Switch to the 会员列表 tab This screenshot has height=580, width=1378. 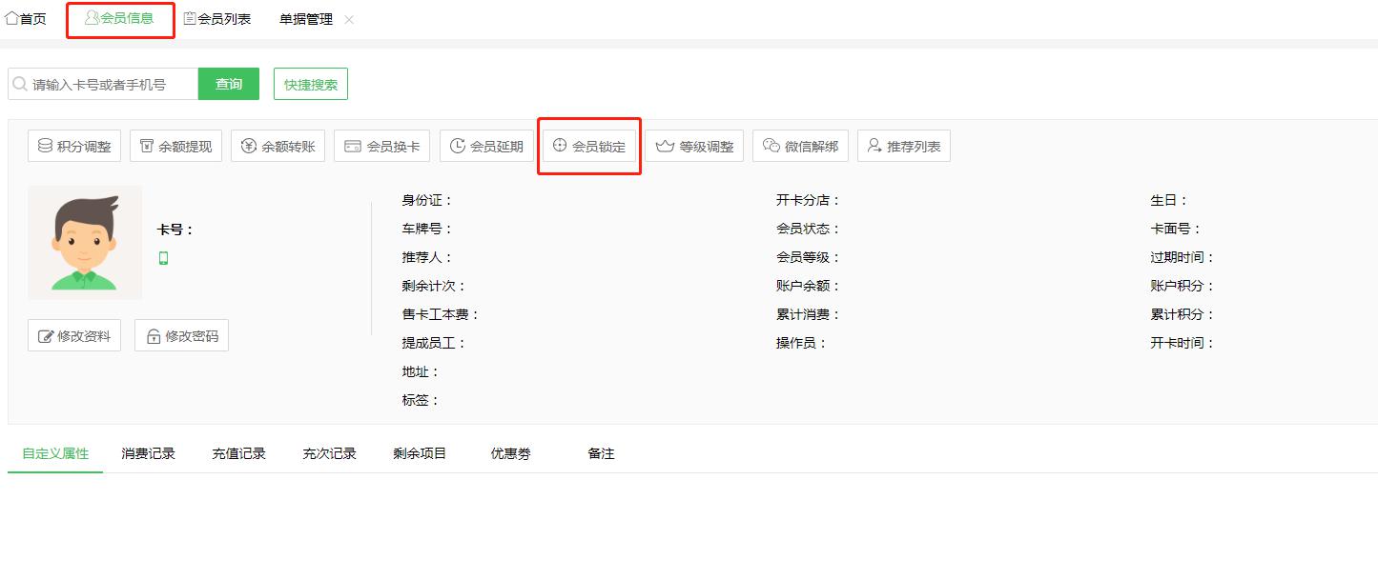[217, 19]
